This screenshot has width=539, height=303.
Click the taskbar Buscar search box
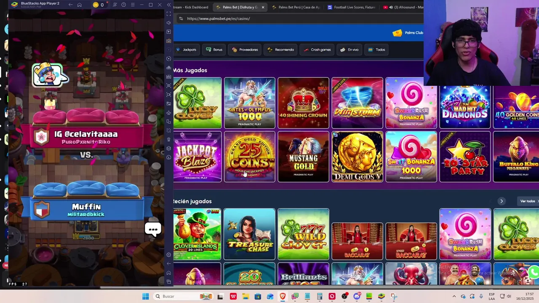[x=183, y=296]
